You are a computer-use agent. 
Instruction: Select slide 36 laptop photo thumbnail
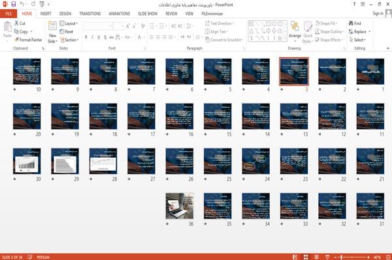(180, 206)
